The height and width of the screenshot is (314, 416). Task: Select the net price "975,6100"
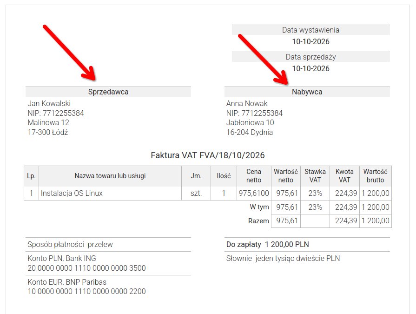tap(254, 193)
